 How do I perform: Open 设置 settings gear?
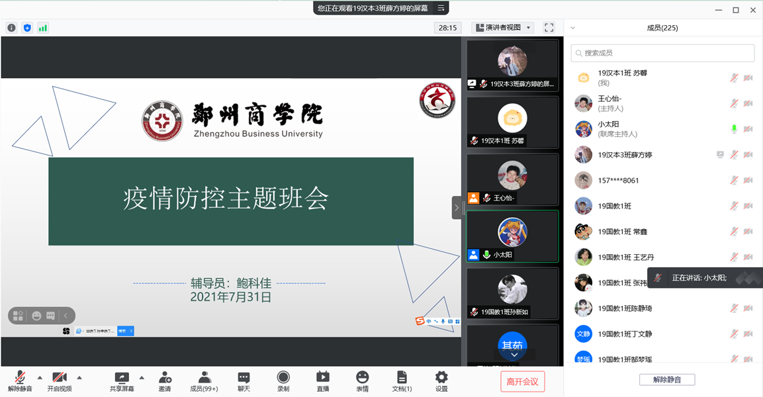(441, 381)
